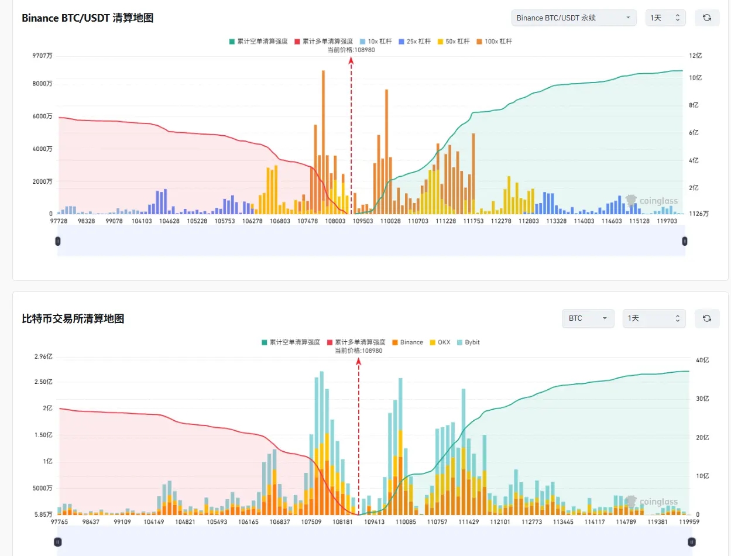
Task: Refresh the 比特币交易所清算地图 chart
Action: (707, 318)
